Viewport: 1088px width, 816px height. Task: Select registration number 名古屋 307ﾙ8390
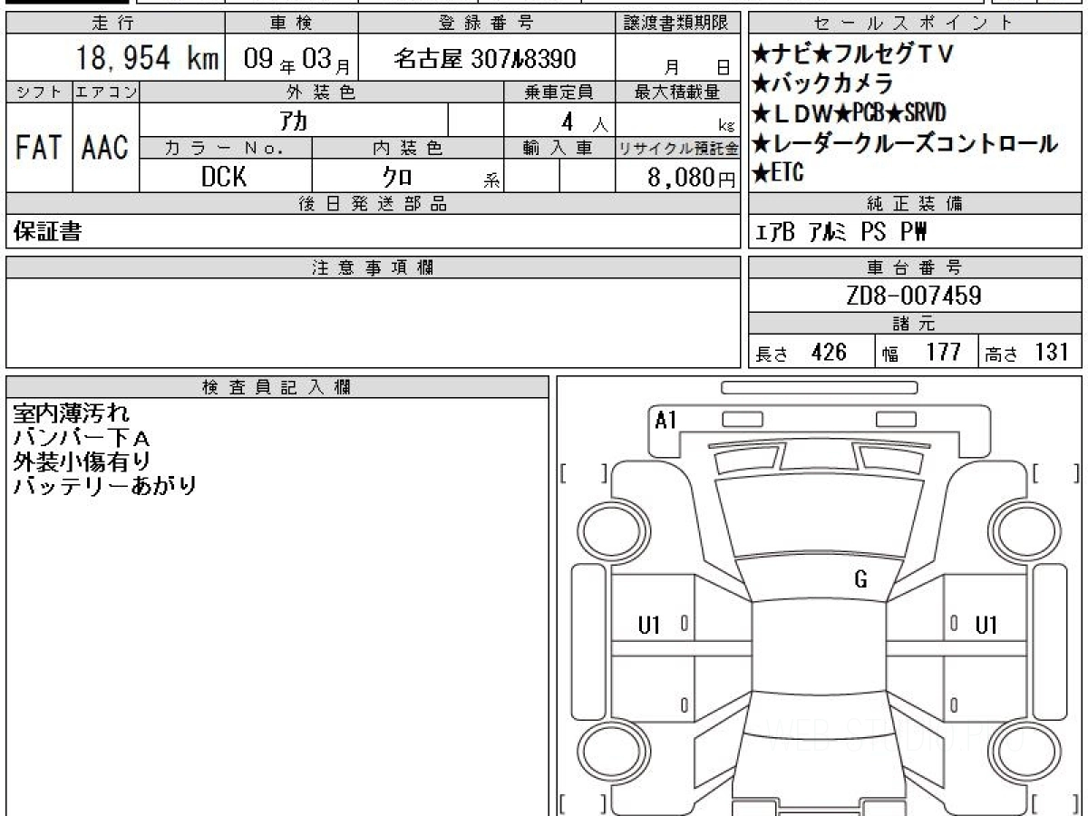click(485, 60)
